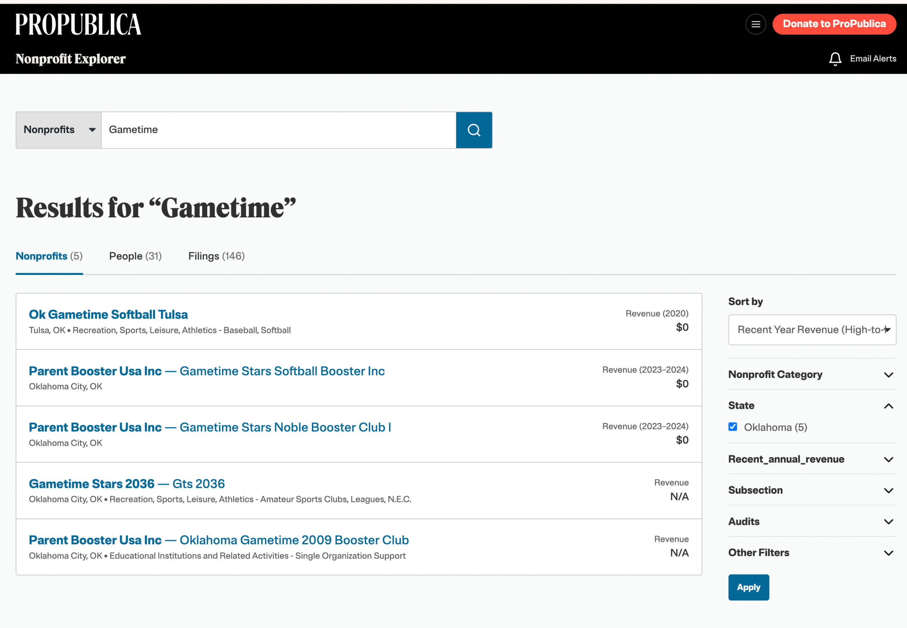Expand the Subsection filter

pos(812,490)
